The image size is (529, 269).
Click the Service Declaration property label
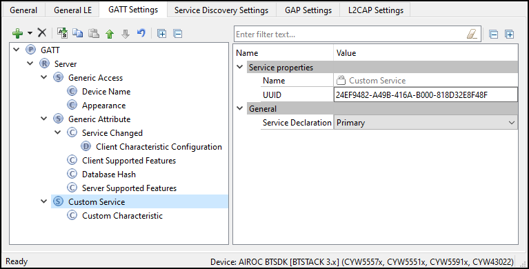297,123
